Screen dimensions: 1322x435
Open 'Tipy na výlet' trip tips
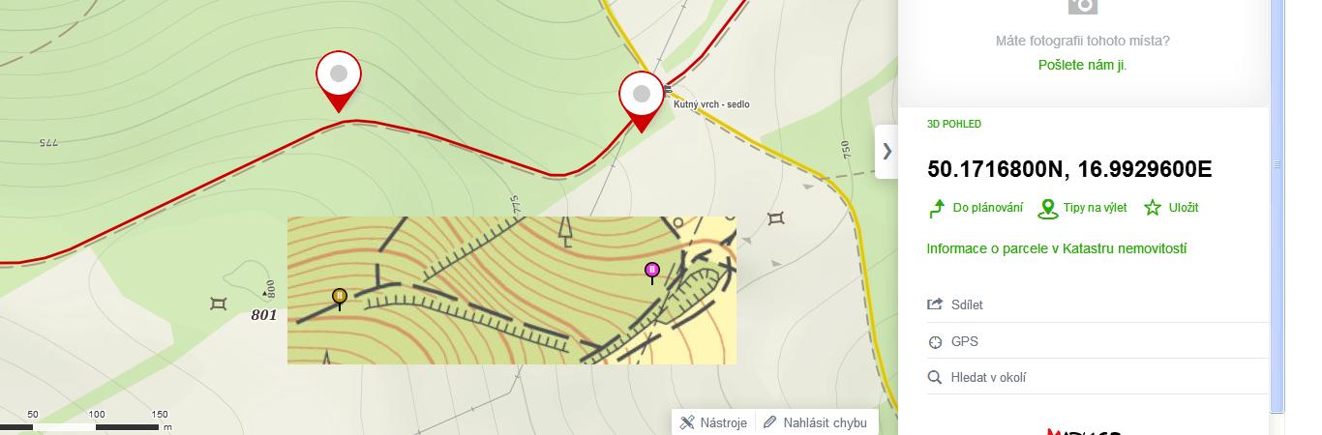tap(1082, 208)
